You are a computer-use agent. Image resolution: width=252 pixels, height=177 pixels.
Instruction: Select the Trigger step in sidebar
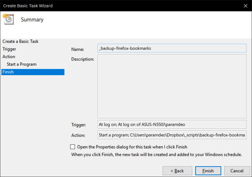[9, 49]
